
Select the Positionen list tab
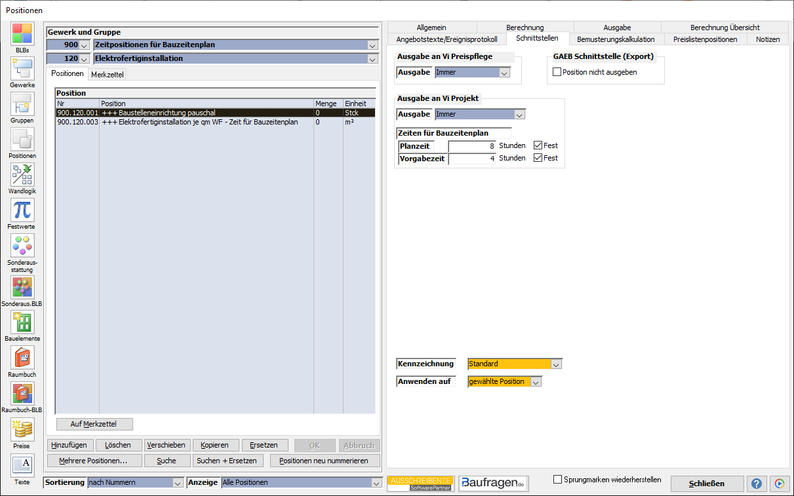point(68,73)
